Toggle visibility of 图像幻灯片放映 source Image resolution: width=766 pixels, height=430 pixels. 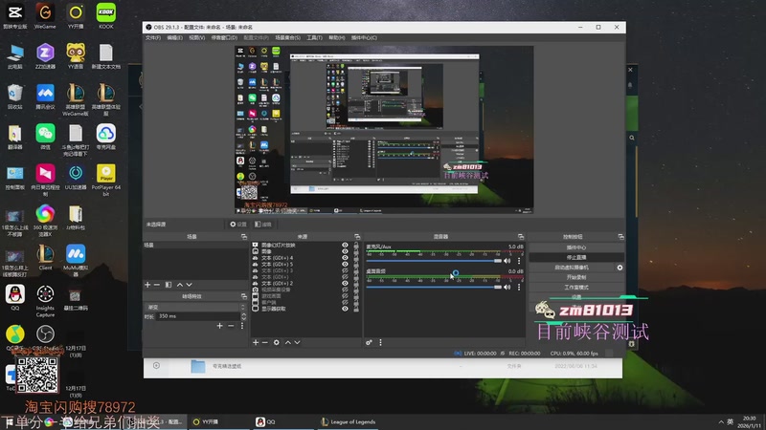click(x=345, y=246)
